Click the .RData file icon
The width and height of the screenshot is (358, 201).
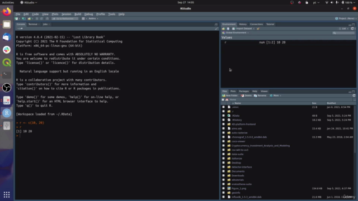[x=229, y=116]
